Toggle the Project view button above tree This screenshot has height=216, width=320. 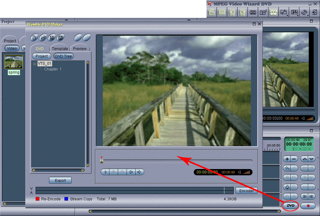point(42,56)
